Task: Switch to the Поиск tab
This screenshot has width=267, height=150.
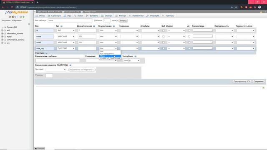Action: (x=79, y=16)
